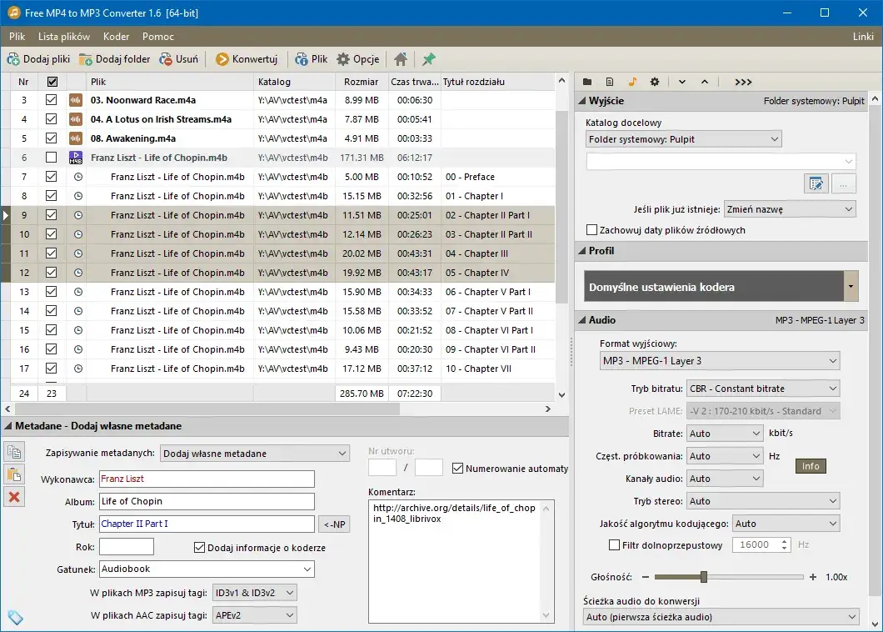Open the Koder menu

[x=116, y=37]
